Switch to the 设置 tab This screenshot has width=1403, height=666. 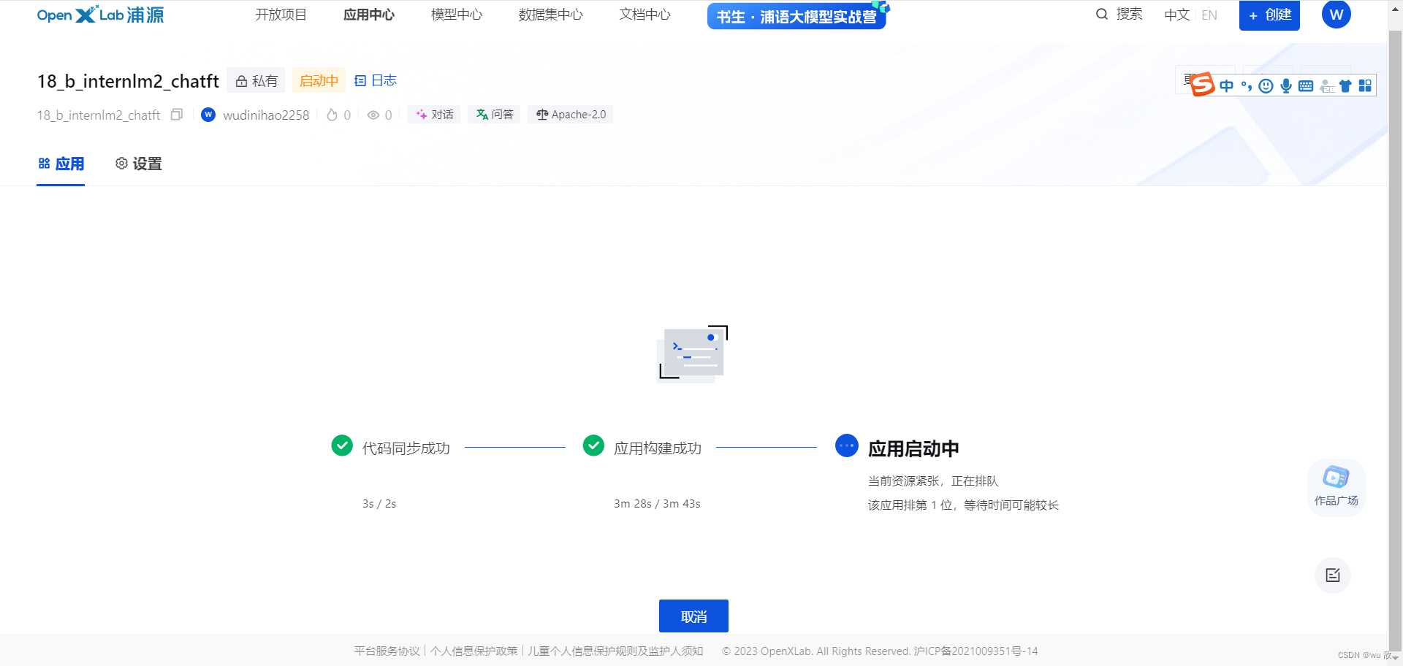(x=138, y=164)
